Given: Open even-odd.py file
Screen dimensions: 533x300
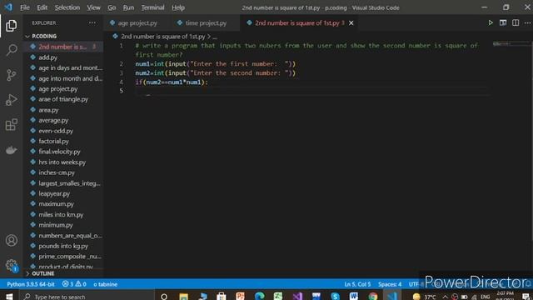Looking at the screenshot, I should point(56,131).
